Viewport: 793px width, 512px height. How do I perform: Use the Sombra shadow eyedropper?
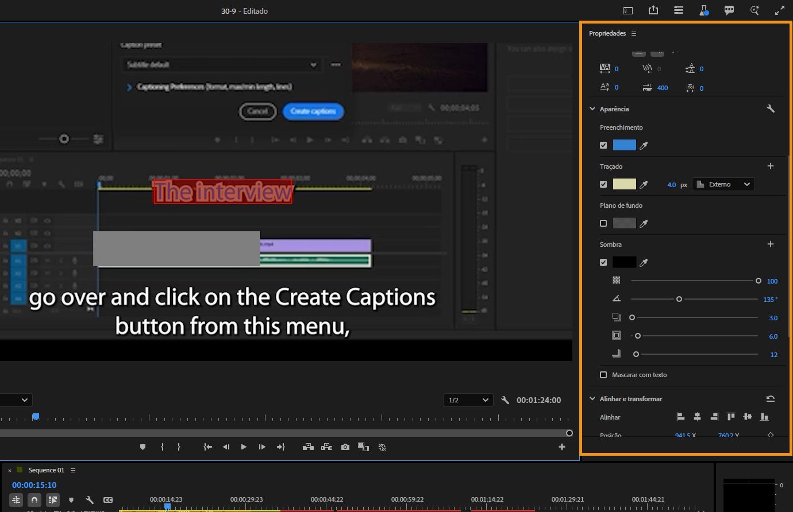(x=644, y=263)
